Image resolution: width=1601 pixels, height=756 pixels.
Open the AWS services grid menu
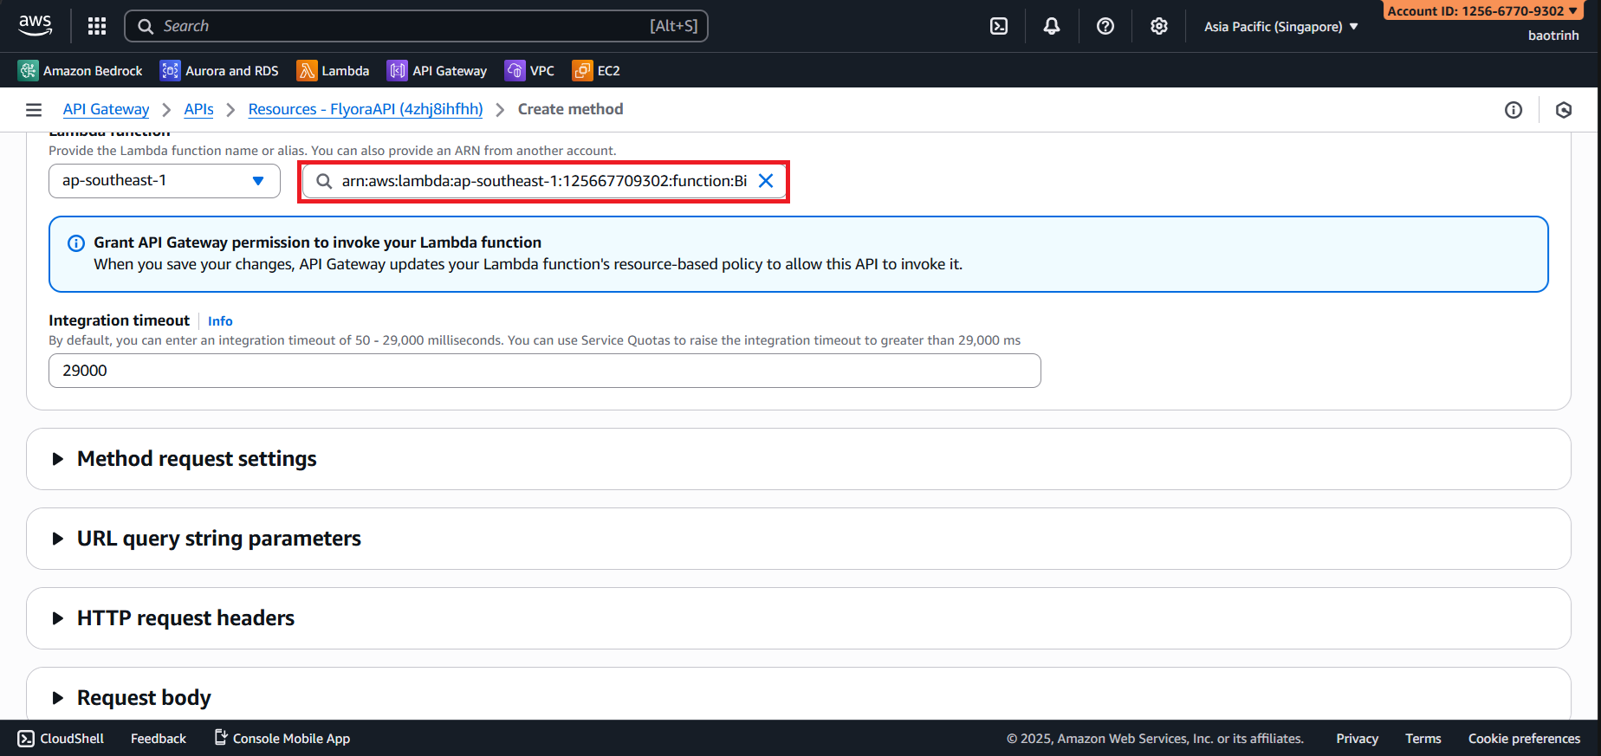pyautogui.click(x=97, y=26)
